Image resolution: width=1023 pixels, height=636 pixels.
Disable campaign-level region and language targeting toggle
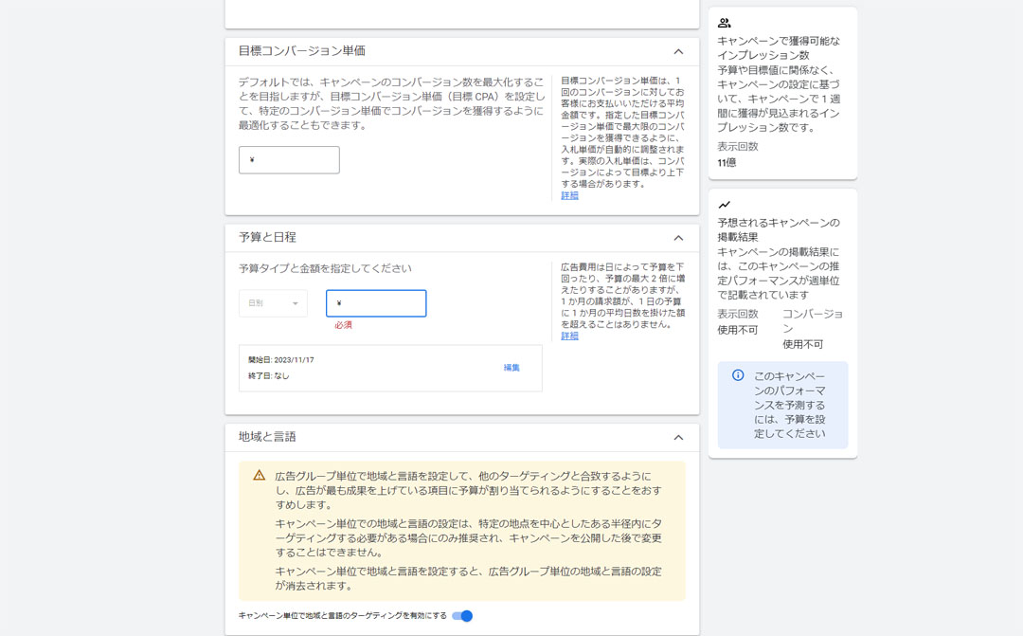tap(462, 616)
